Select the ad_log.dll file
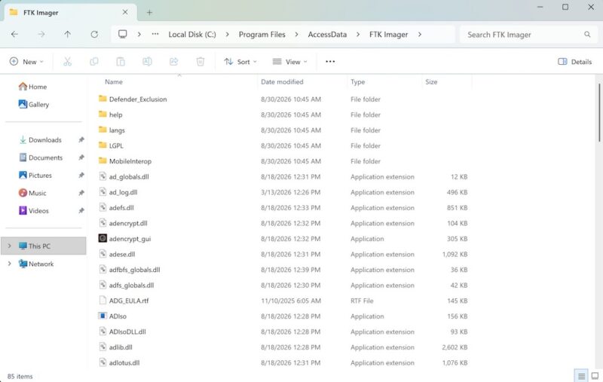Screen dimensions: 603x382 123,192
